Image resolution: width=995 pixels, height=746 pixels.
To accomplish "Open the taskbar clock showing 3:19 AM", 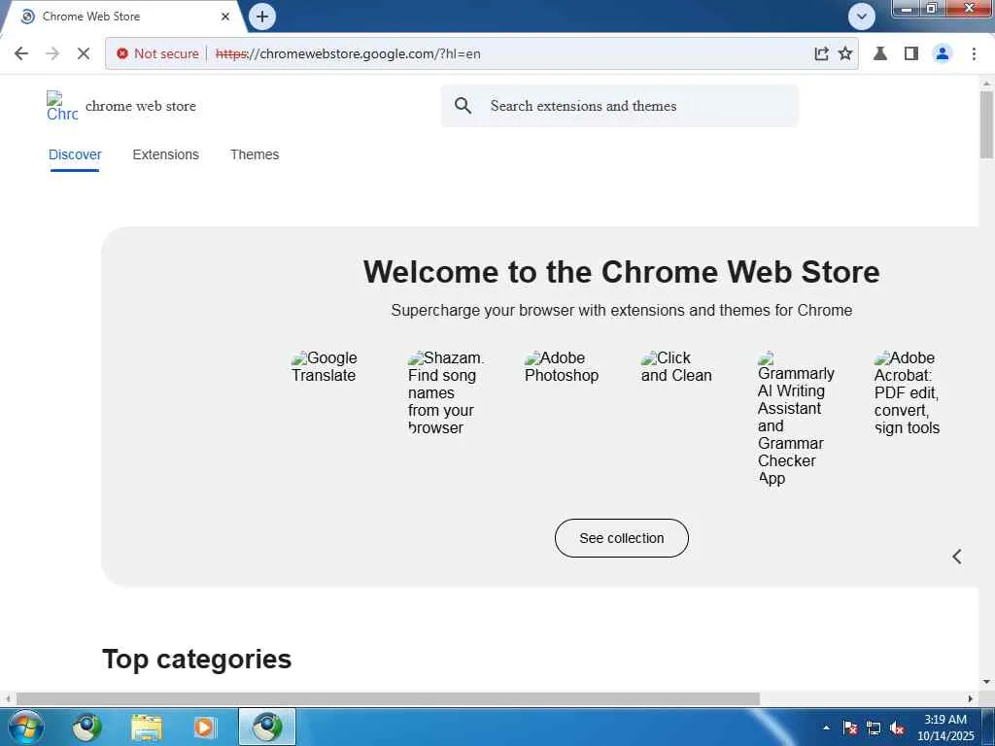I will click(944, 728).
